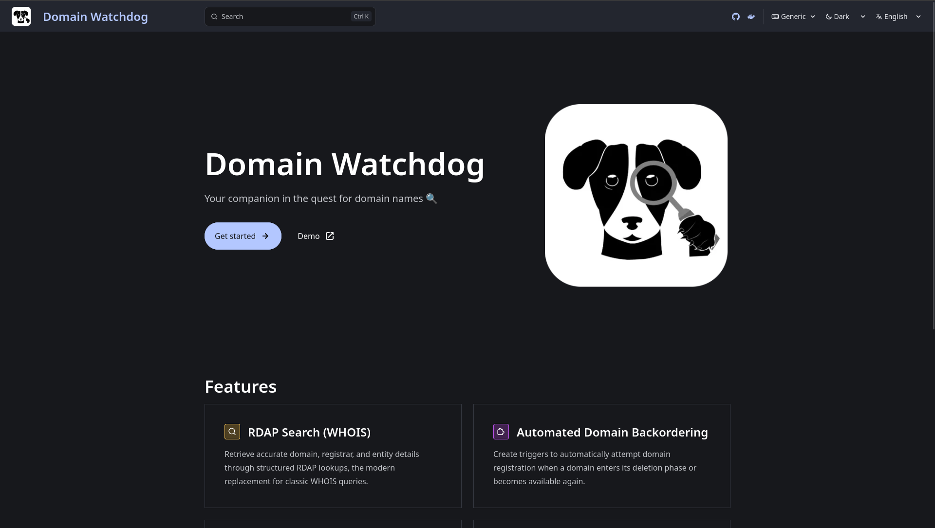
Task: Open the Generic platform dropdown
Action: click(x=793, y=16)
